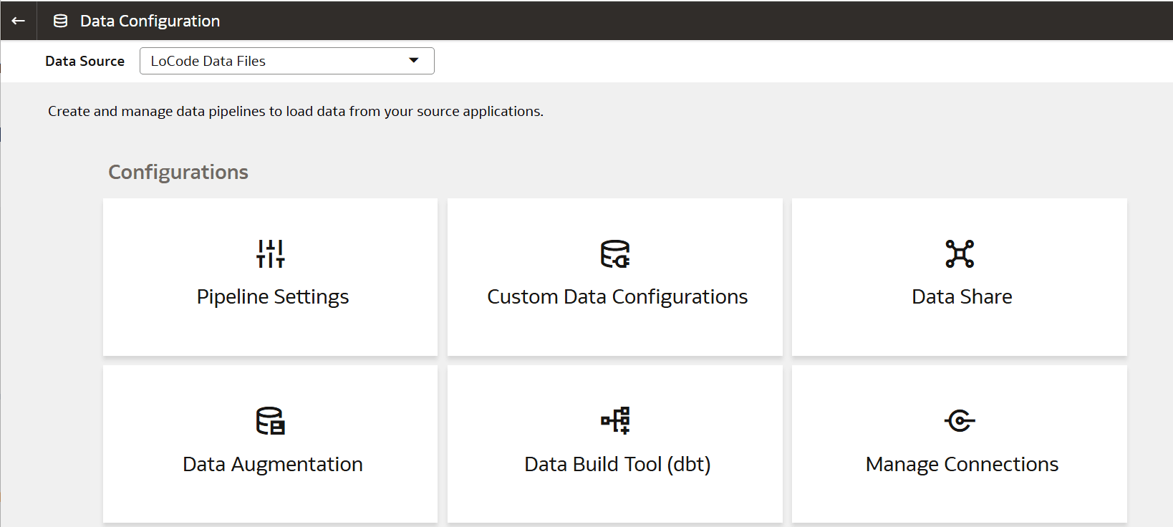Open the Data Share label

962,296
